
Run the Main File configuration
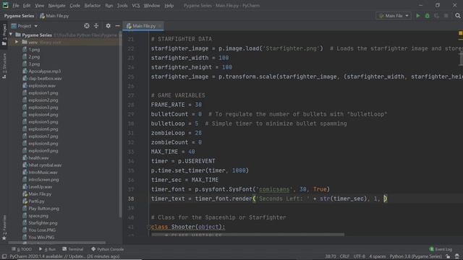point(418,16)
